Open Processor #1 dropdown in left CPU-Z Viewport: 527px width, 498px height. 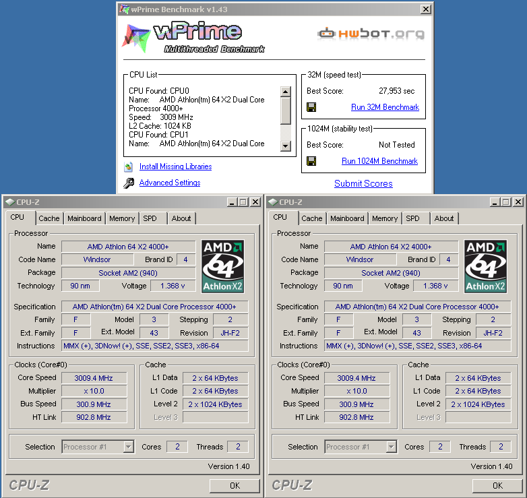click(98, 447)
